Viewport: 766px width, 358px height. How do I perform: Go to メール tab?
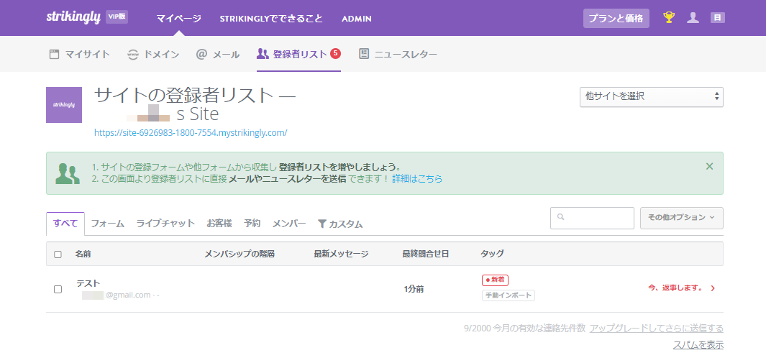(x=218, y=54)
